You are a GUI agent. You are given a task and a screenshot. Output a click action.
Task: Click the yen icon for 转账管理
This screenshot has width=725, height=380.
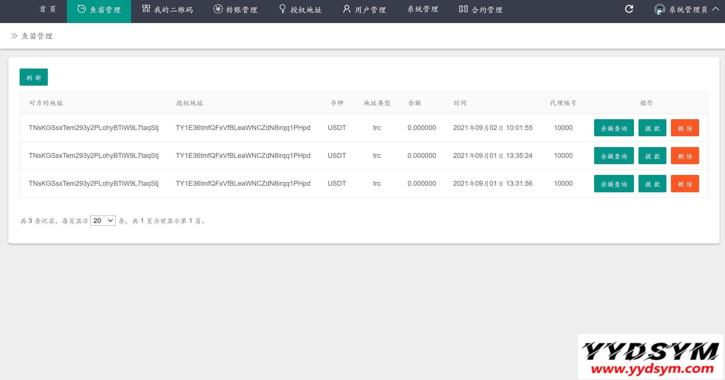tap(218, 9)
